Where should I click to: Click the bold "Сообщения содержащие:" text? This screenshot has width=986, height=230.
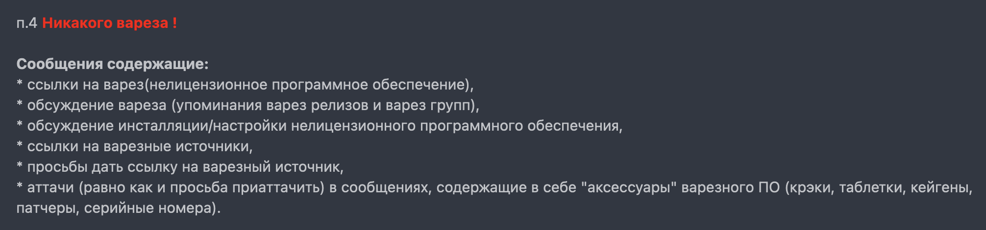112,64
